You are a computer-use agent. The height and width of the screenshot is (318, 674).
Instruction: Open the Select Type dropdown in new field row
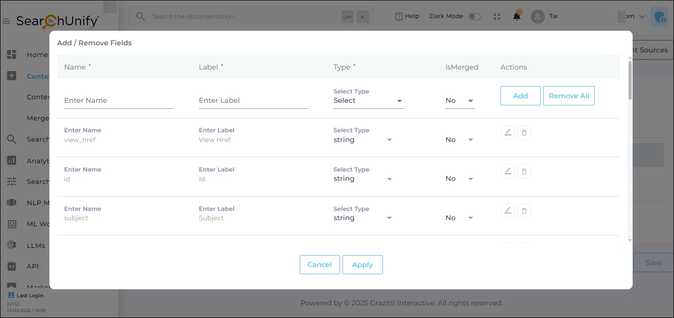368,101
